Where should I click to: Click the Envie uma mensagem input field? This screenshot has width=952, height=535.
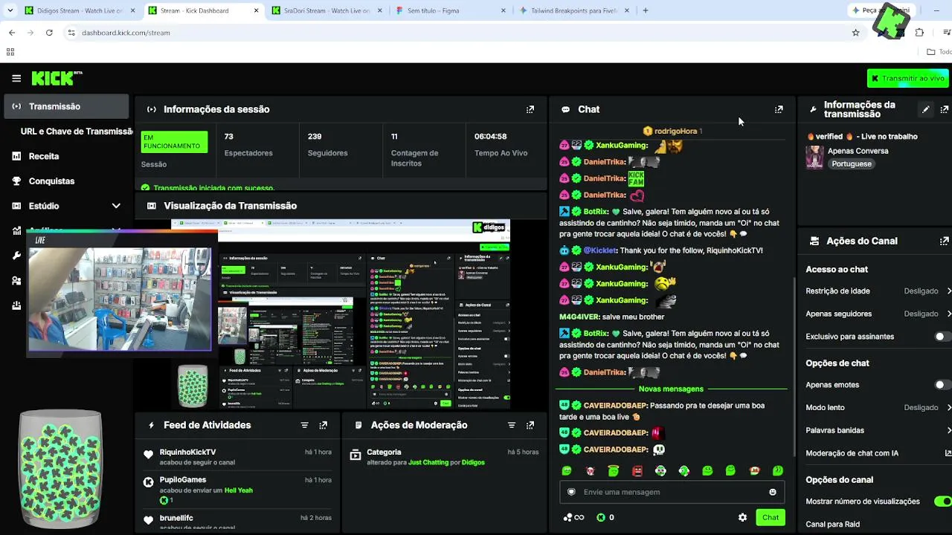click(672, 492)
